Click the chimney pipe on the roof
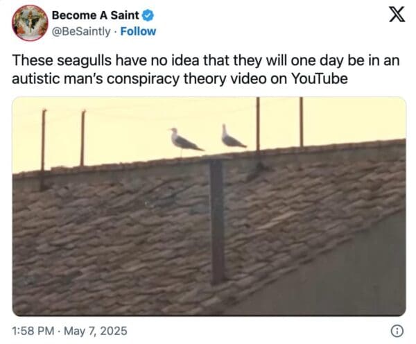Image resolution: width=416 pixels, height=344 pixels. coord(218,221)
